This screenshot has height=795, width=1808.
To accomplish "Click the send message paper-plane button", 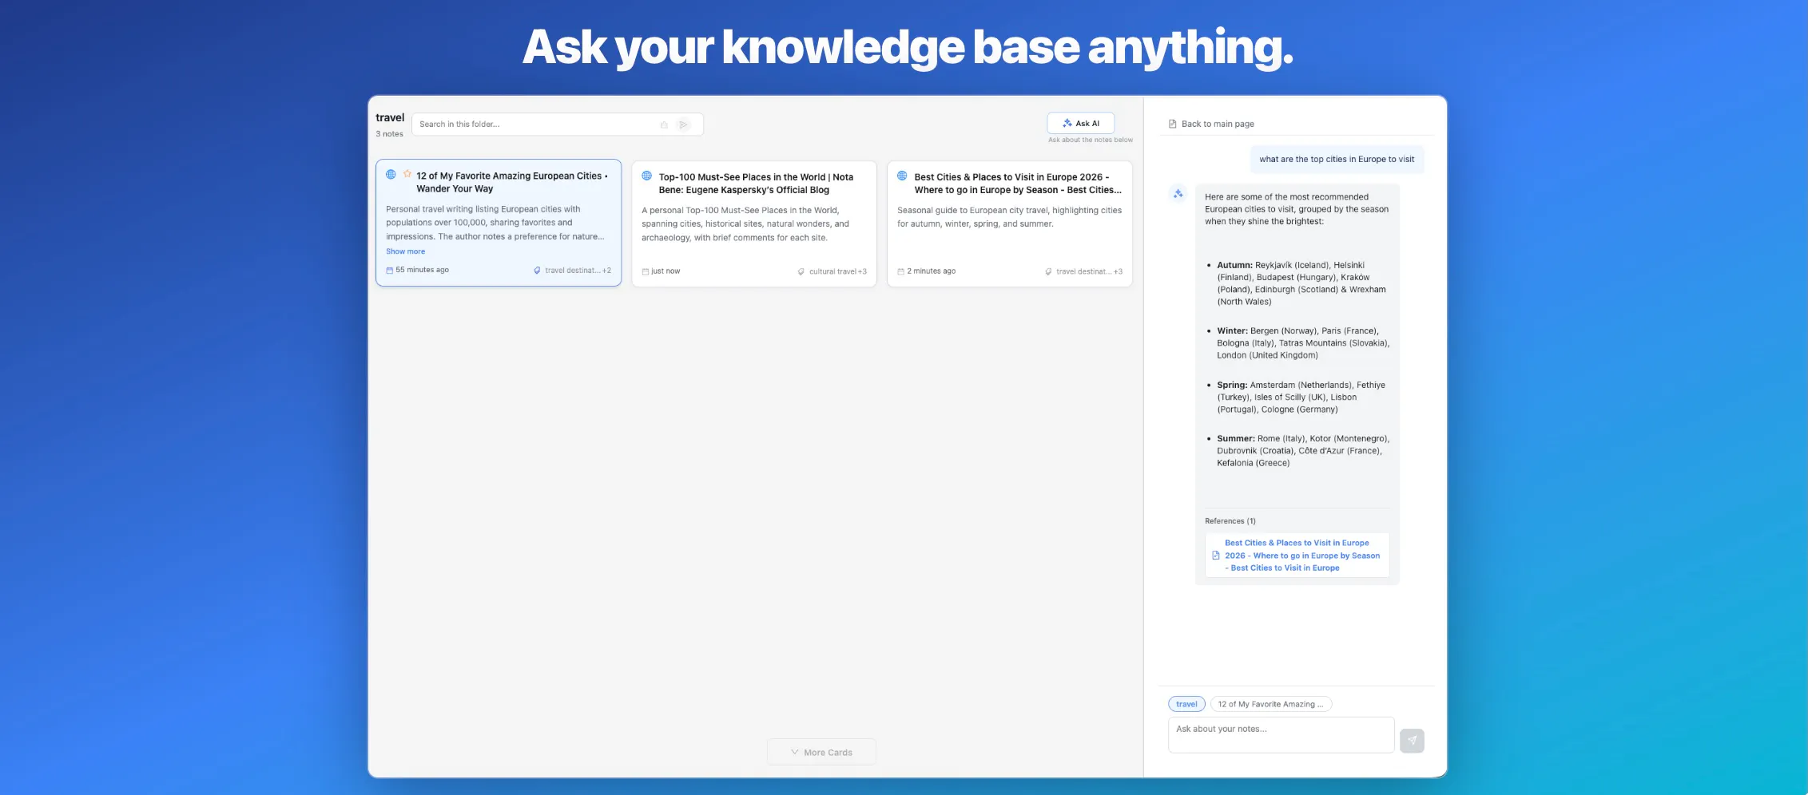I will pos(1412,740).
